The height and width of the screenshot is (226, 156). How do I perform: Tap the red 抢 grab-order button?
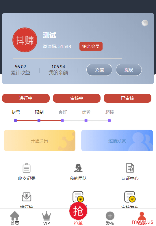click(78, 211)
